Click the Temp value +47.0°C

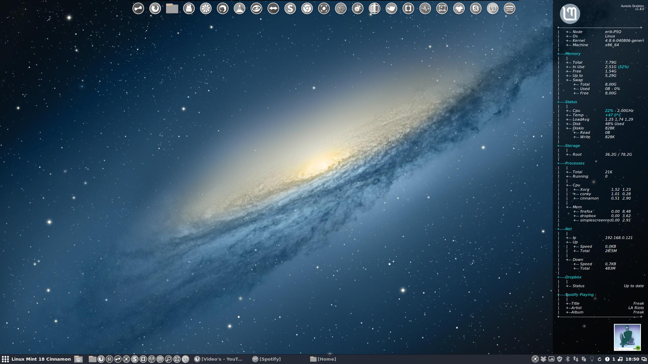click(x=613, y=115)
